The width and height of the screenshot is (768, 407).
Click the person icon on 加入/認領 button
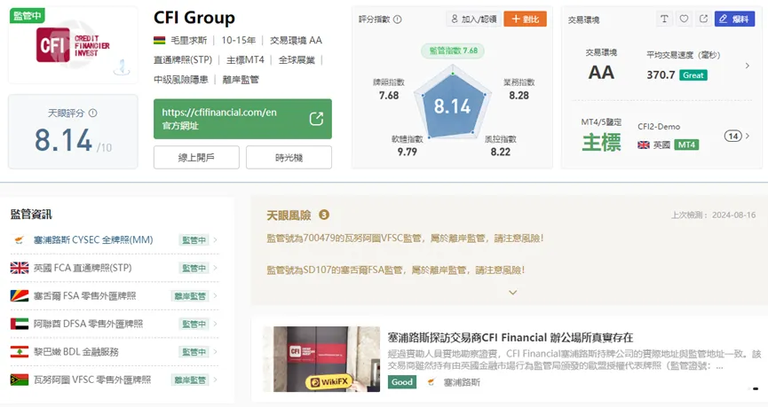[455, 20]
